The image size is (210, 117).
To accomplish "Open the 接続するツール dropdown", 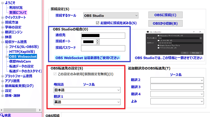I will (x=111, y=16).
